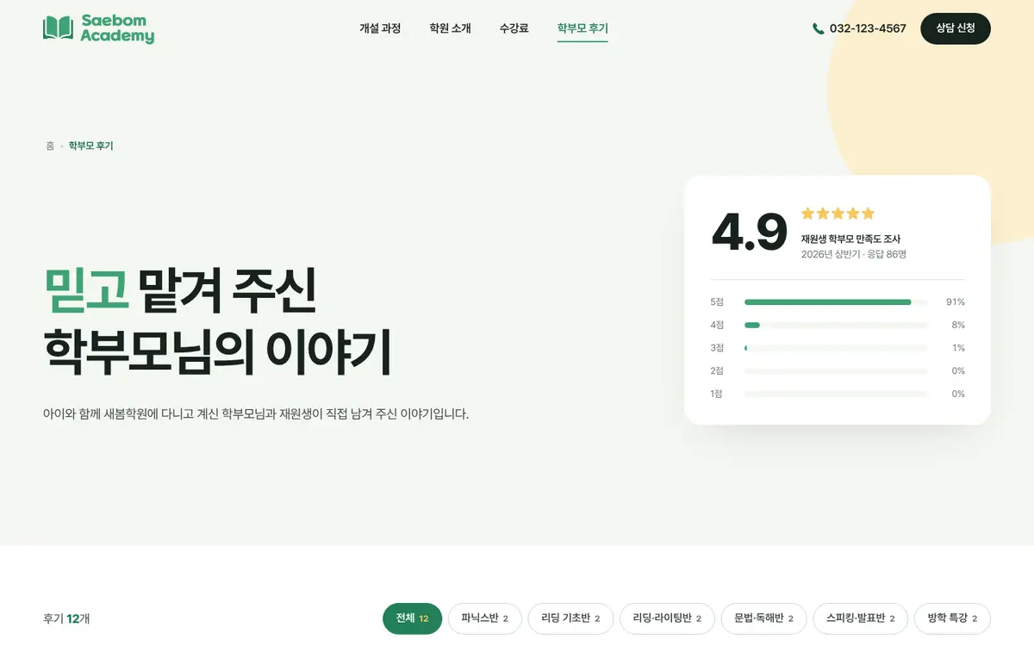
Task: Filter reviews by 문법·독해반
Action: 763,618
